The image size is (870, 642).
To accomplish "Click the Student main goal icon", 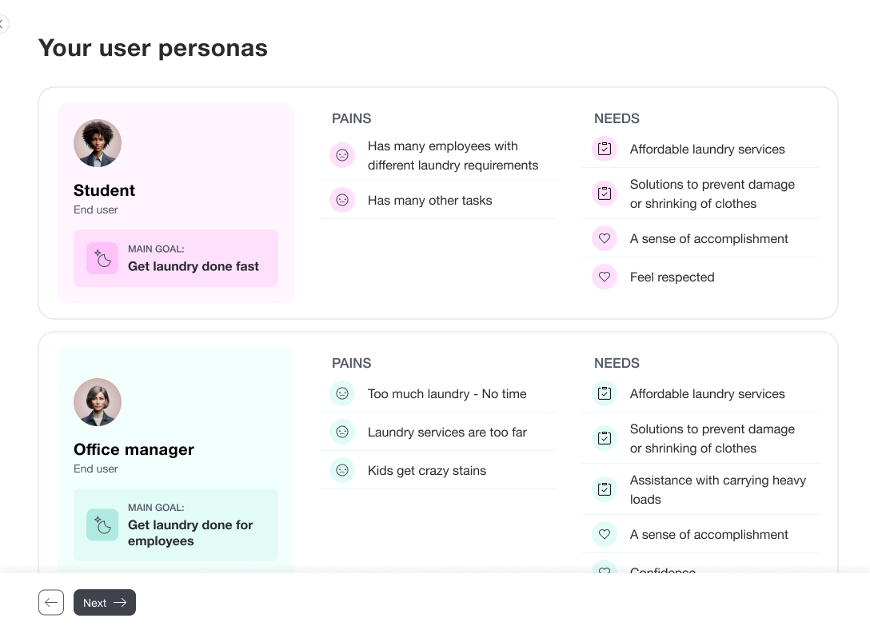I will click(x=102, y=258).
